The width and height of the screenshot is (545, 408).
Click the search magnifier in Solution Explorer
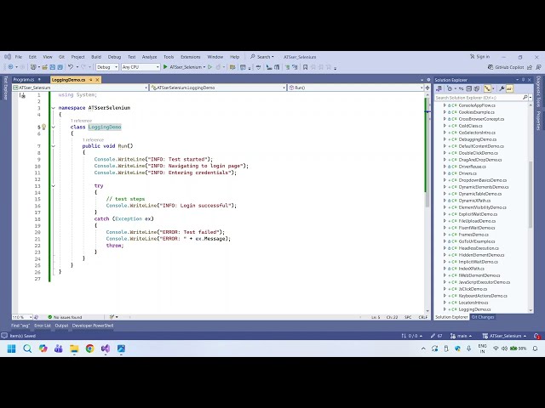pos(525,98)
